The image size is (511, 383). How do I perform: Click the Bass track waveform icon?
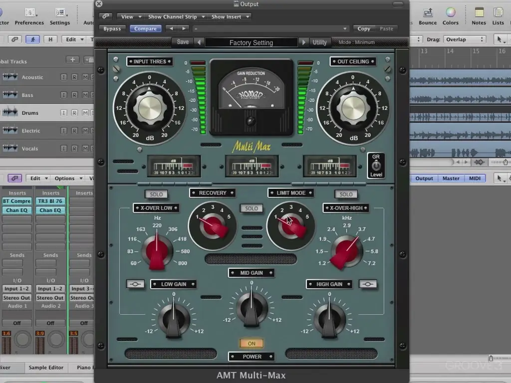pos(10,95)
